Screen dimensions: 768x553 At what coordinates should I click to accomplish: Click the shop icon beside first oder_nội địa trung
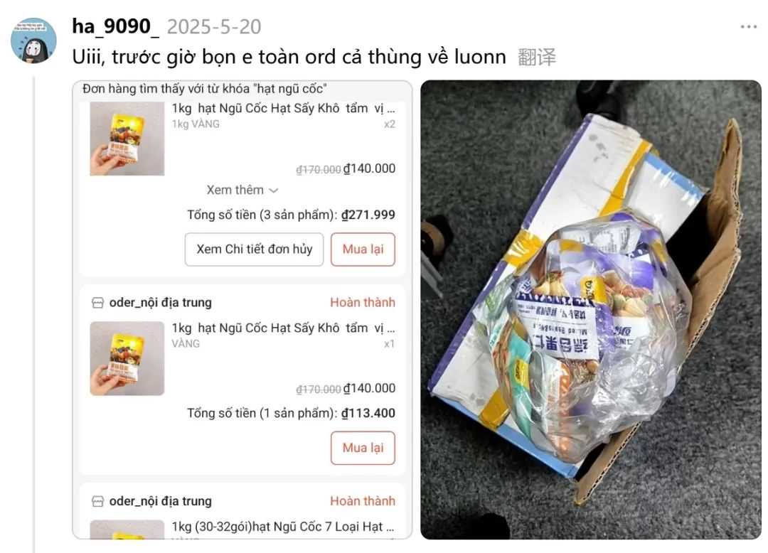point(98,303)
